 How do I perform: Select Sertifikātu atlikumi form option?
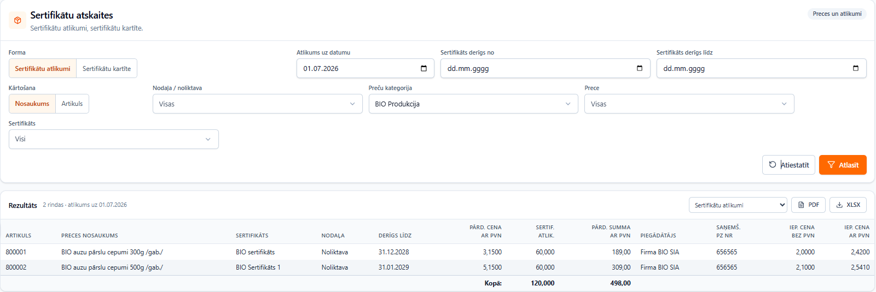(x=43, y=68)
